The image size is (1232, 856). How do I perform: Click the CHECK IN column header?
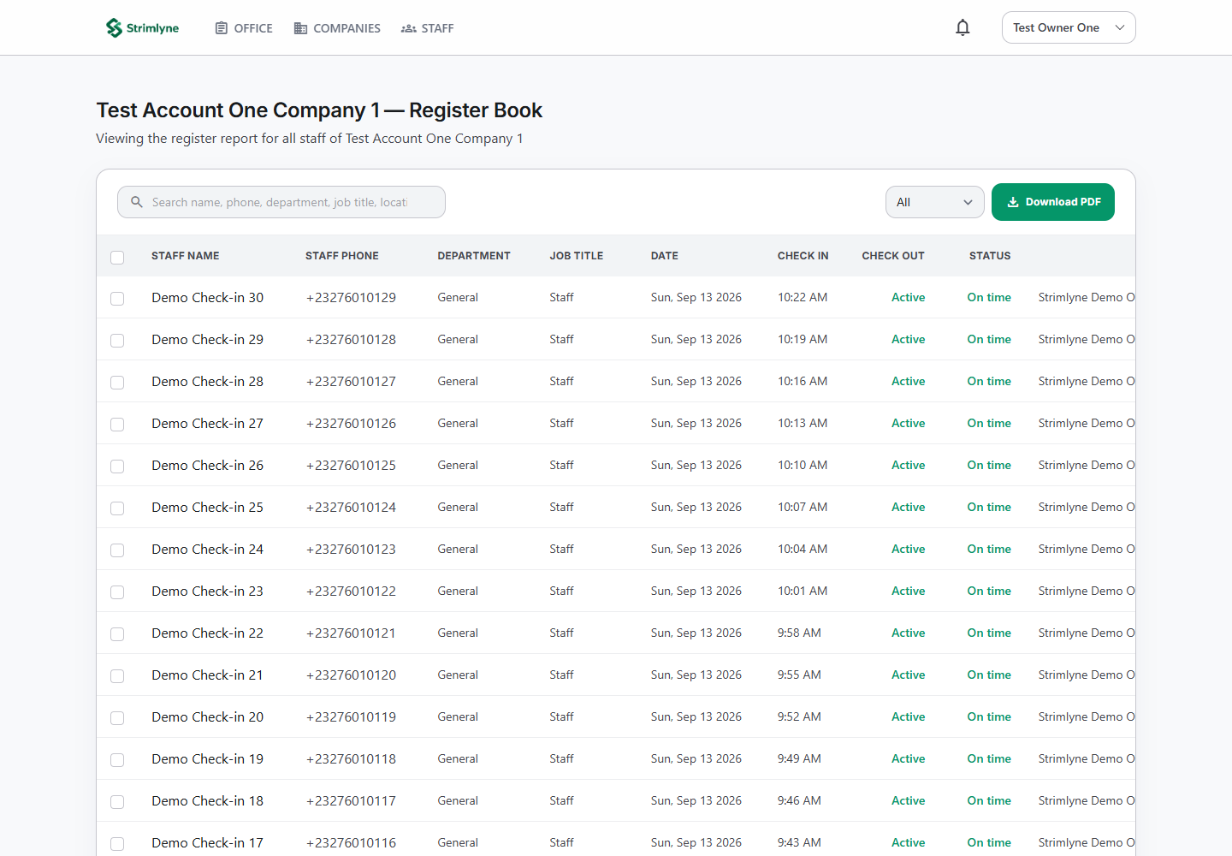click(803, 256)
